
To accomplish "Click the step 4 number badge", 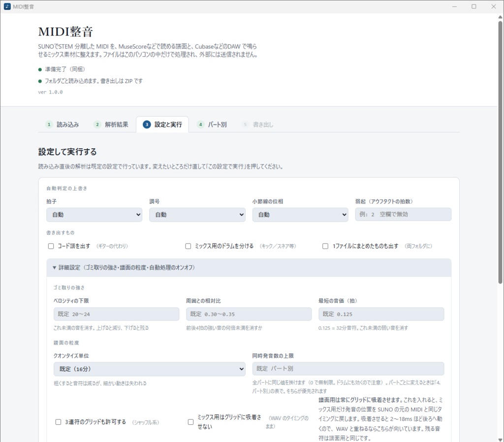I will click(200, 125).
